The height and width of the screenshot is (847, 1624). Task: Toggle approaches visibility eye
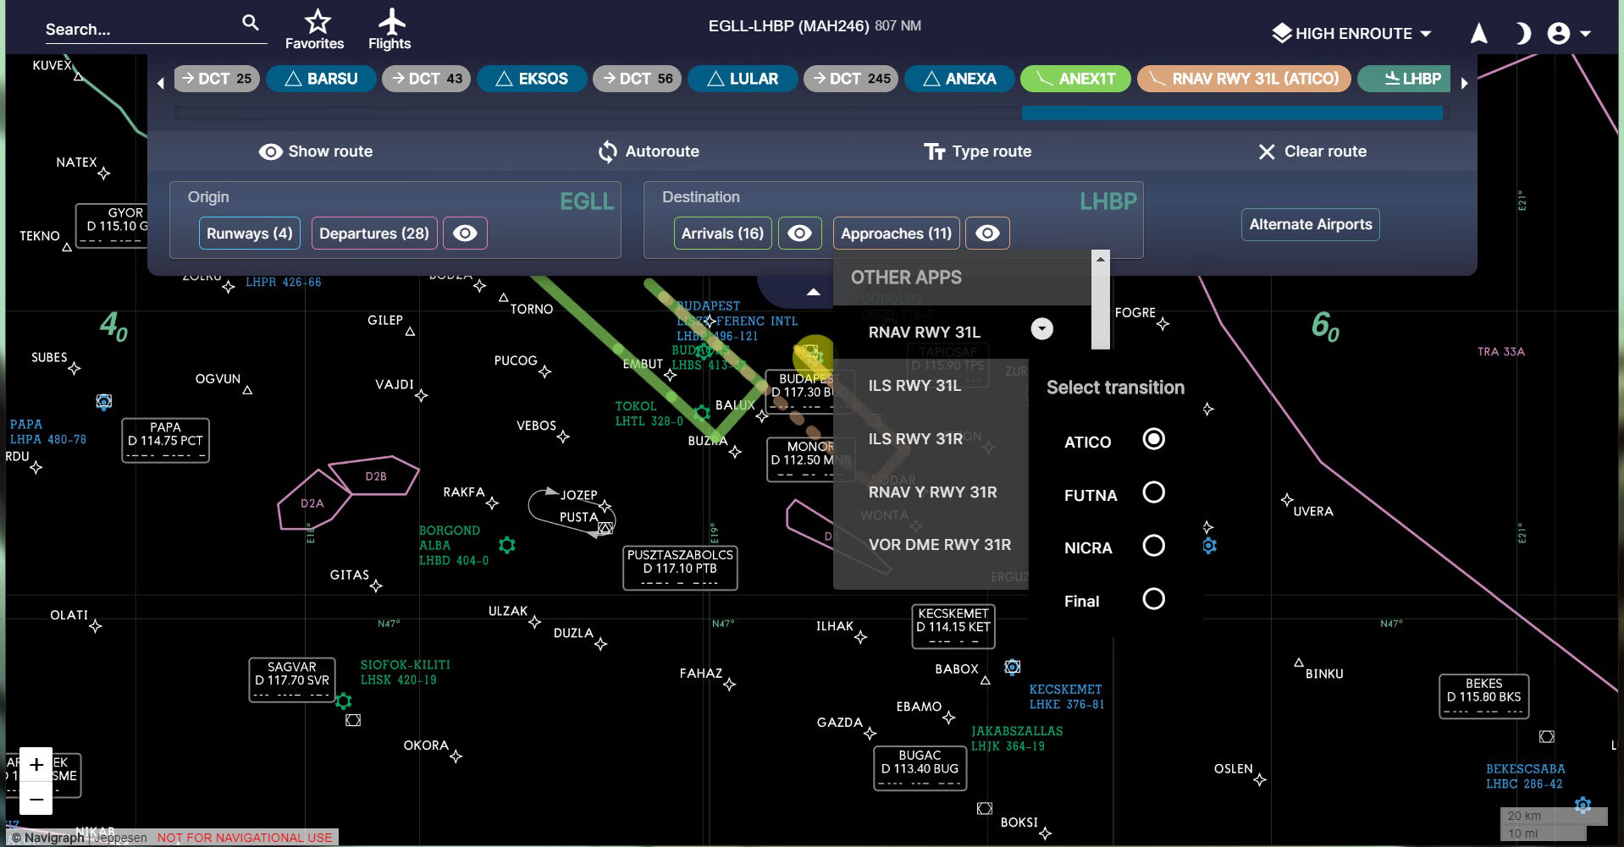(987, 234)
